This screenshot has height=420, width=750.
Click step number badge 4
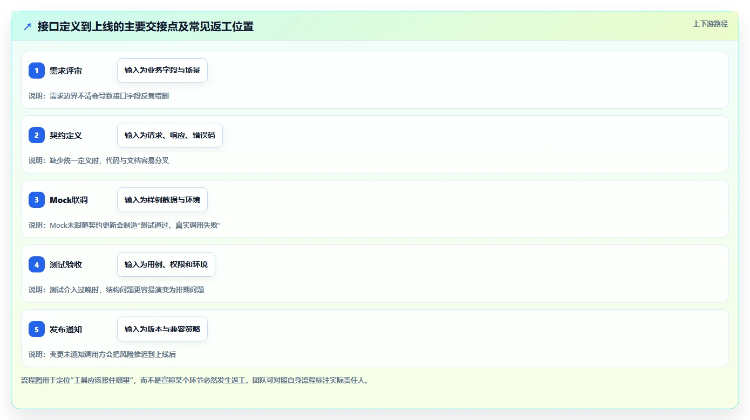(x=37, y=264)
